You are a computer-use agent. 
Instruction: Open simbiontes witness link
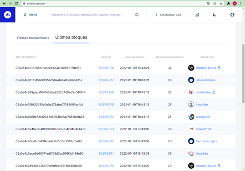(x=204, y=92)
